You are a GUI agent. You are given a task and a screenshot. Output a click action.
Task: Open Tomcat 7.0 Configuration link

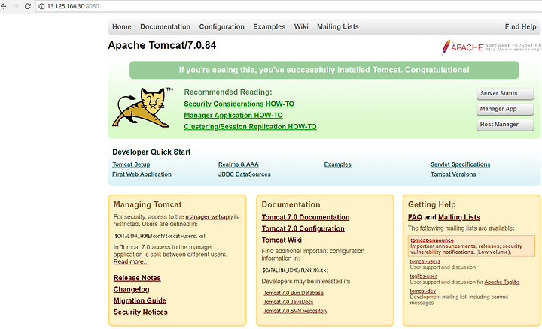[303, 228]
